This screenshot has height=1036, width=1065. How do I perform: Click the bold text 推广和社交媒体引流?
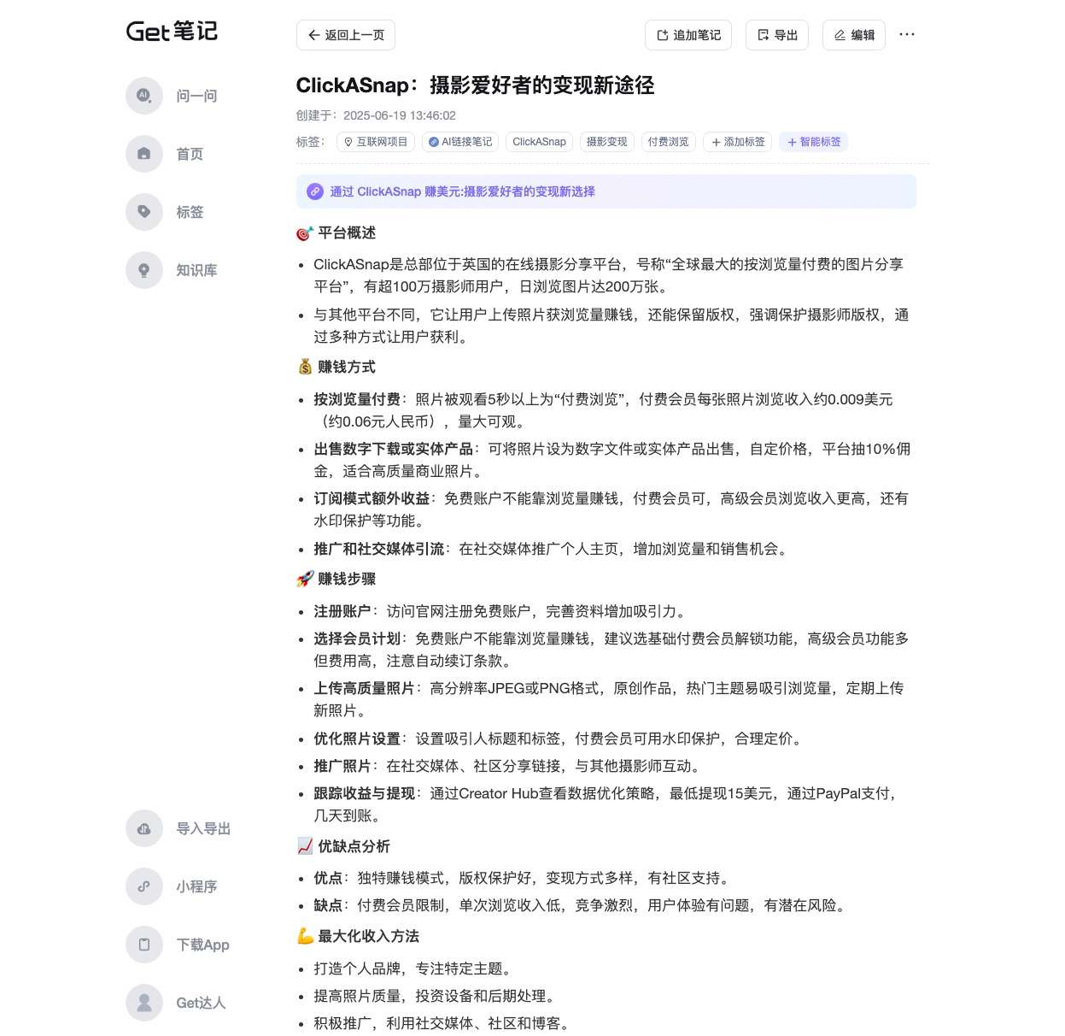click(379, 549)
